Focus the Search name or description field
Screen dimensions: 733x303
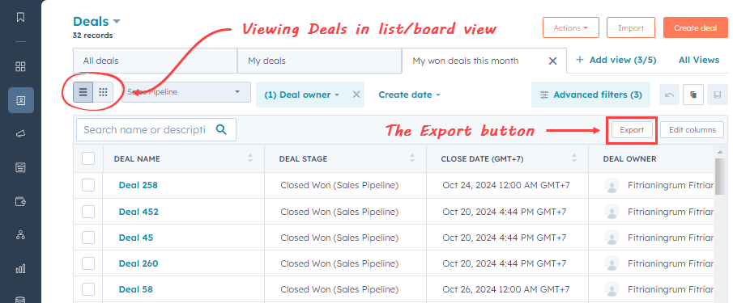[156, 129]
